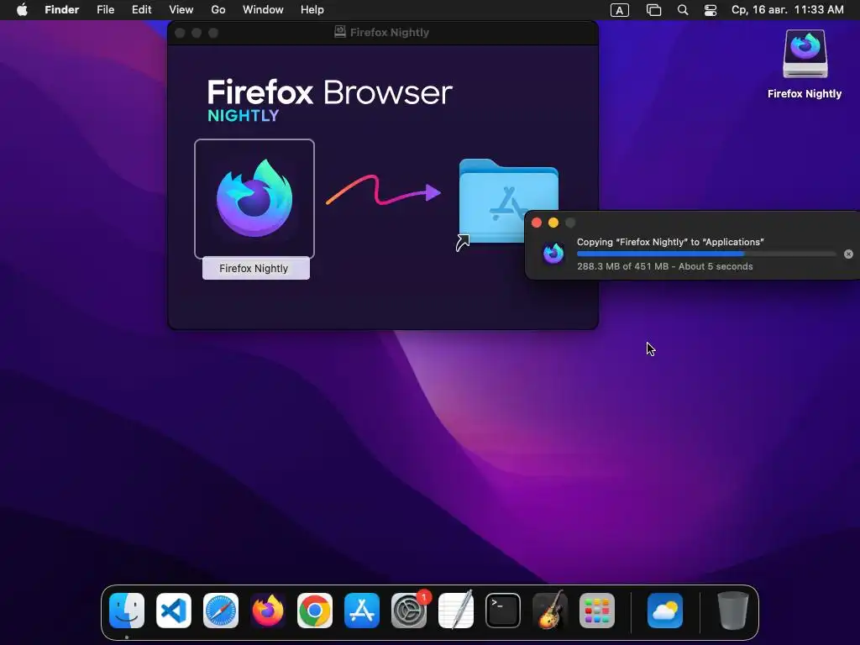Open the Trash from the Dock
This screenshot has height=645, width=860.
(732, 611)
